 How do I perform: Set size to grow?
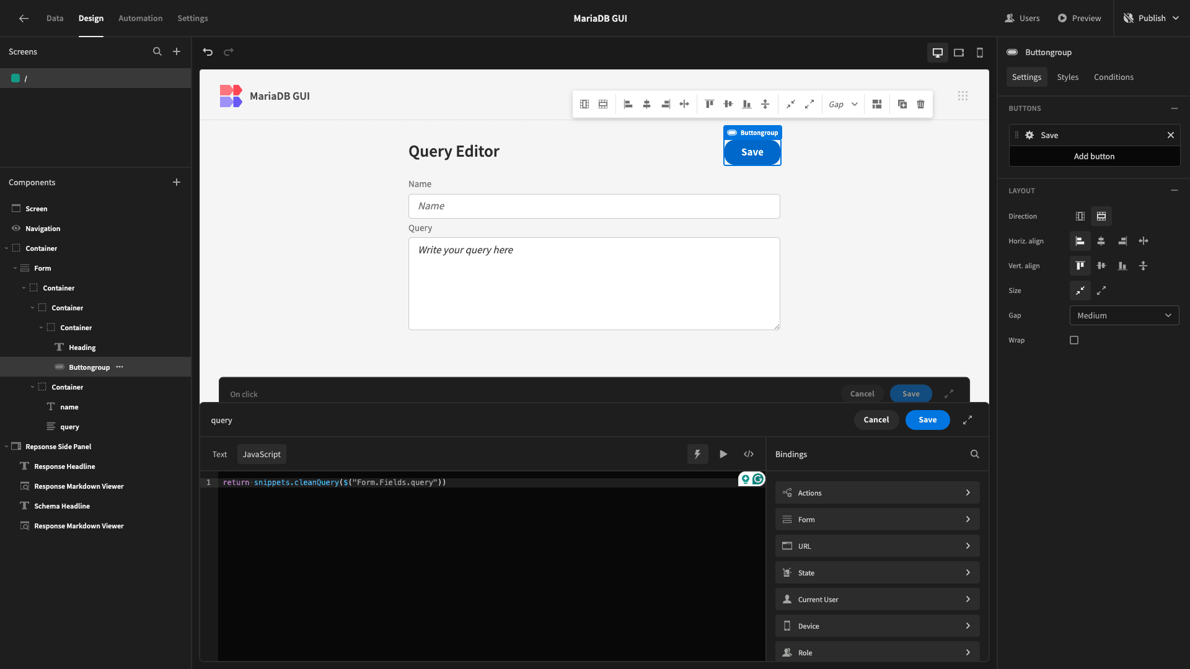pyautogui.click(x=1101, y=291)
